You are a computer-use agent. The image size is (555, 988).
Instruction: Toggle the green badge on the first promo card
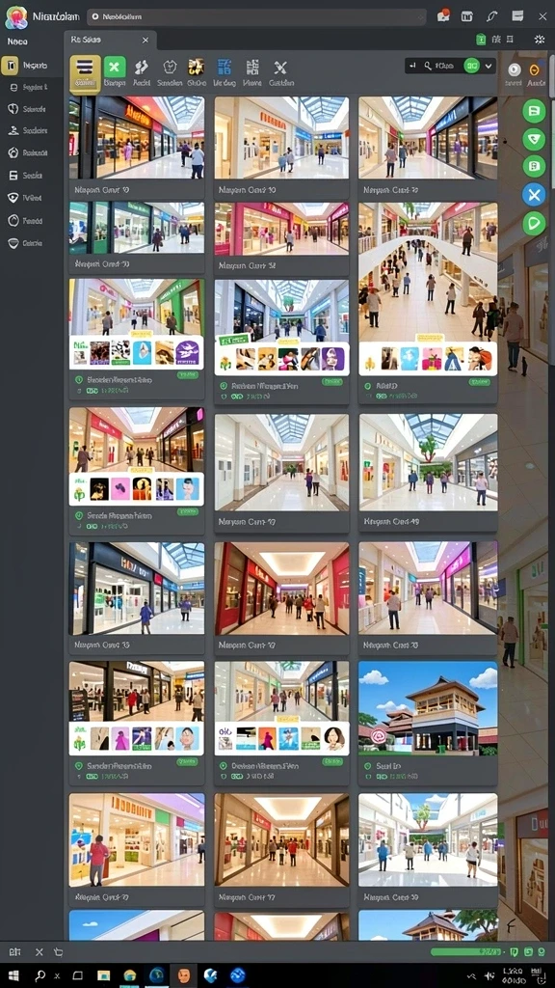(x=188, y=375)
